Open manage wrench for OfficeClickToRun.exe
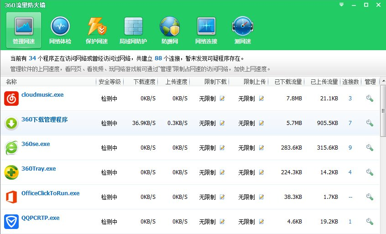386x234 pixels. coord(370,197)
